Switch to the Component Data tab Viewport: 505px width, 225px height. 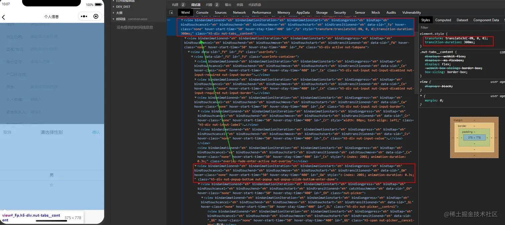[486, 20]
